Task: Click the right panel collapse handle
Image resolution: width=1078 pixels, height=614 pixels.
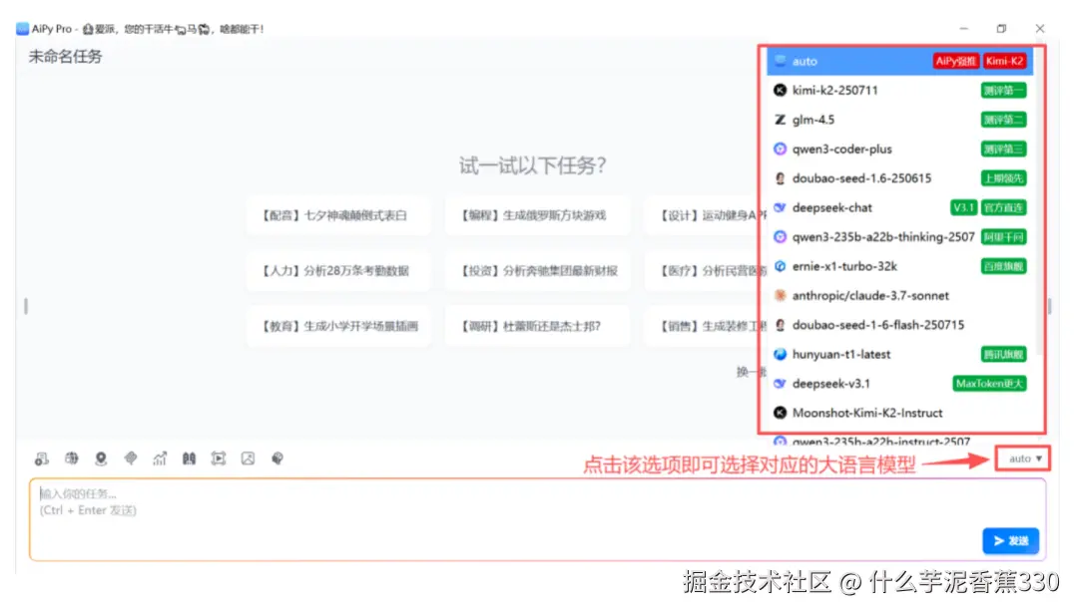Action: (1050, 306)
